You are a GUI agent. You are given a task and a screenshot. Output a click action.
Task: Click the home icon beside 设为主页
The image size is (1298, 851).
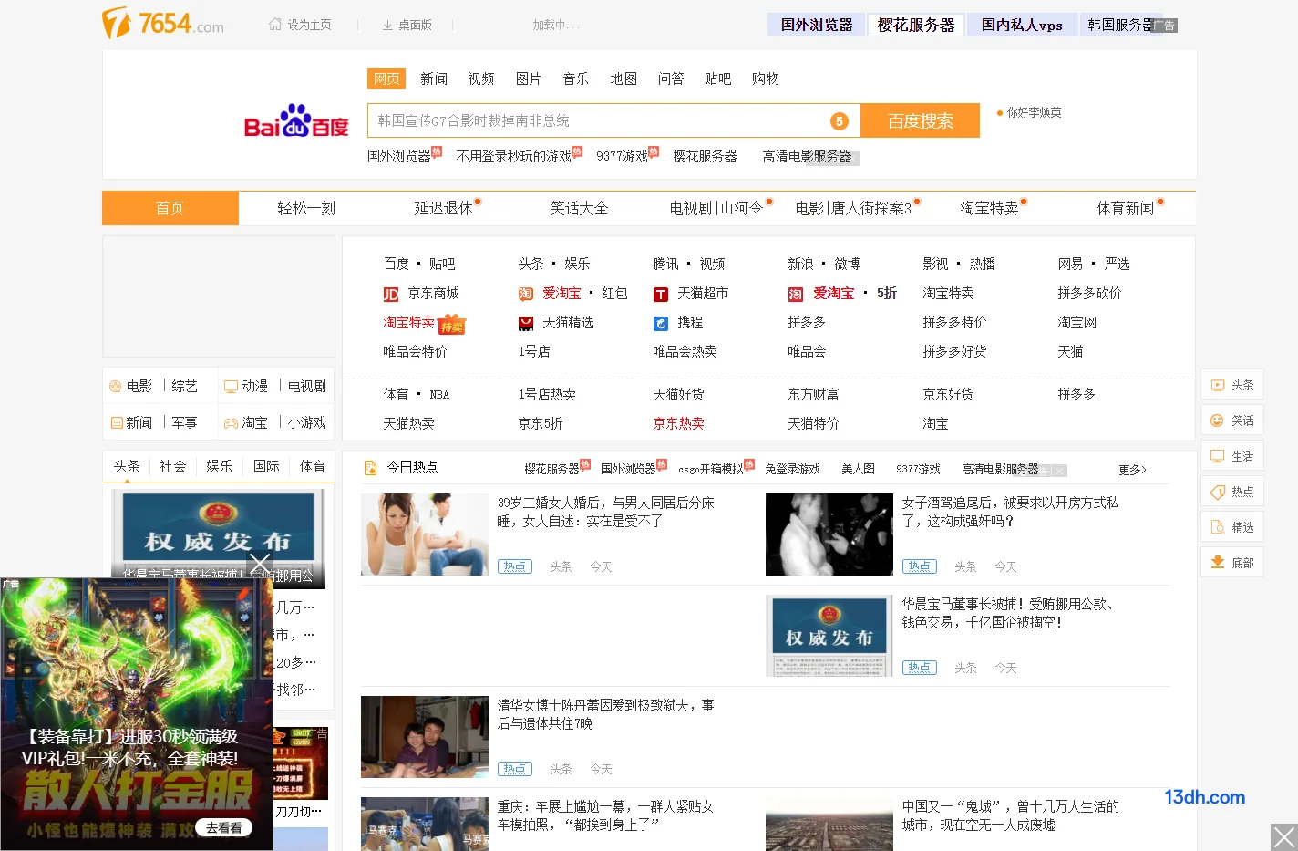pos(275,25)
